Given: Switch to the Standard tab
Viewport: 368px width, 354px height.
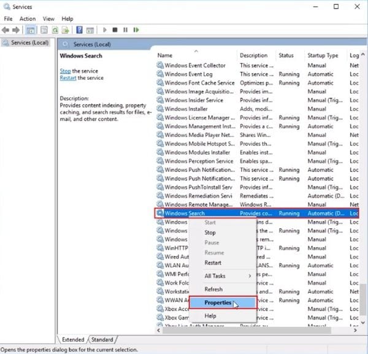Looking at the screenshot, I should [102, 339].
